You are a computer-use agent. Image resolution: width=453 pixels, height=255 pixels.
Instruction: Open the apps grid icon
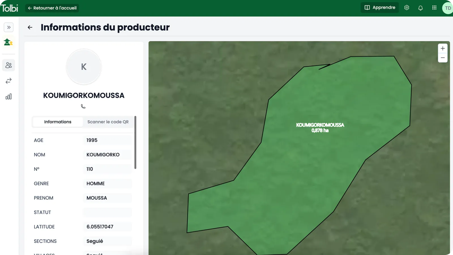click(x=434, y=8)
